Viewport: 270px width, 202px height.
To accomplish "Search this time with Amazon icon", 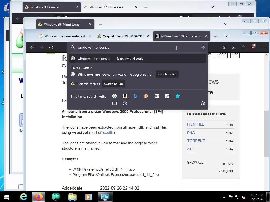I will 125,96.
